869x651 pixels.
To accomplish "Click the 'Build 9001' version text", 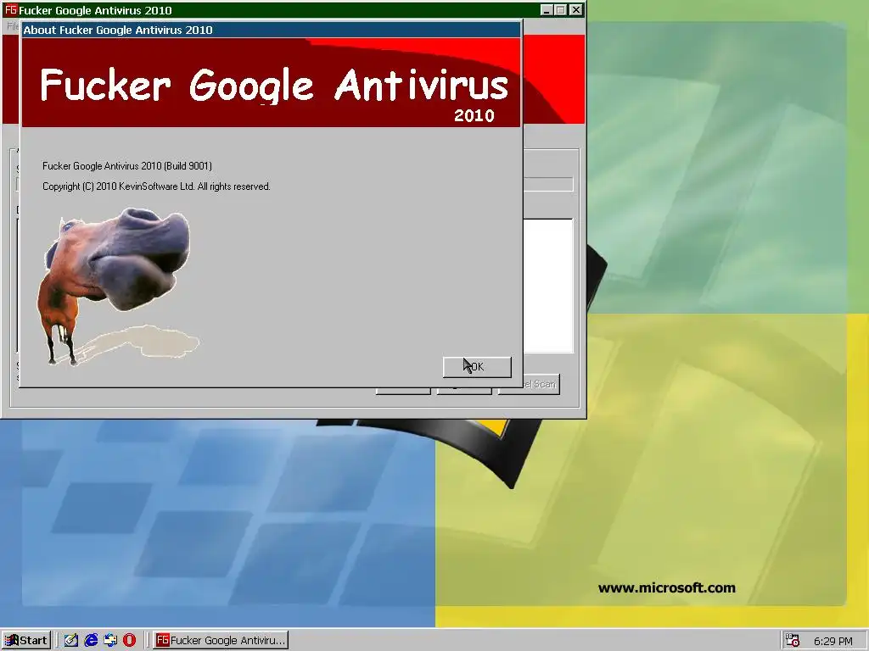I will click(188, 165).
